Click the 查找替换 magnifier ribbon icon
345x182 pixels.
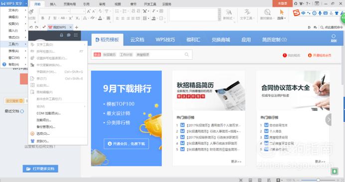[267, 12]
